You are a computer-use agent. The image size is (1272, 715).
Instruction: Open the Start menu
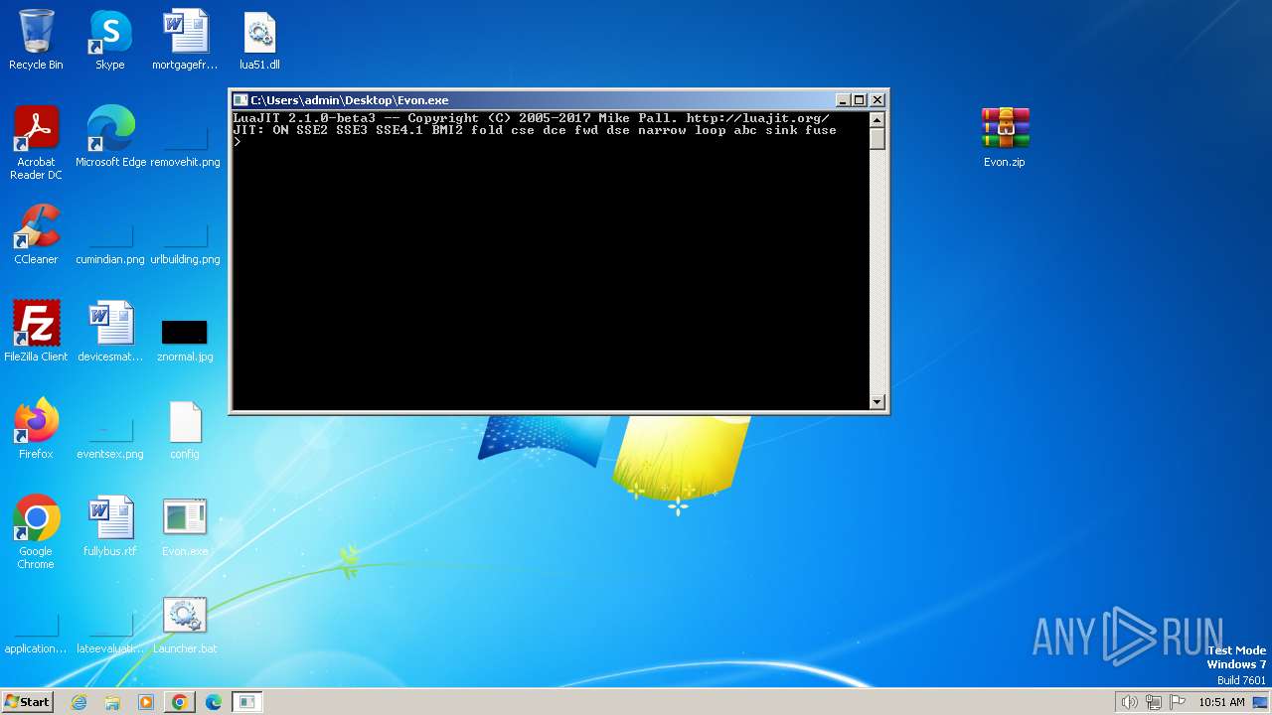(27, 701)
